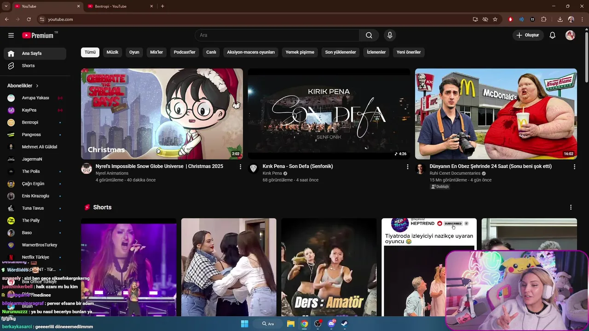Viewport: 589px width, 331px height.
Task: Expand the Abonelikler subscriptions section
Action: click(23, 86)
